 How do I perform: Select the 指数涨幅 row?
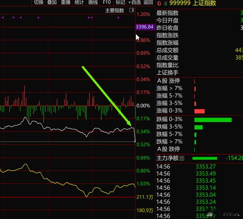[199, 43]
